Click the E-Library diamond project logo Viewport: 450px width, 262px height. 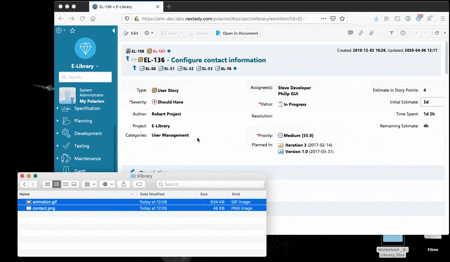[85, 48]
